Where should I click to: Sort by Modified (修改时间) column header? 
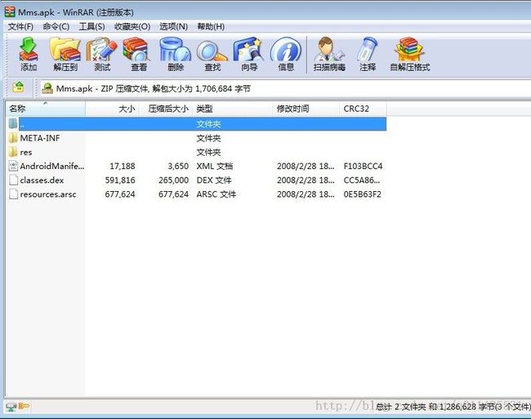pos(306,109)
